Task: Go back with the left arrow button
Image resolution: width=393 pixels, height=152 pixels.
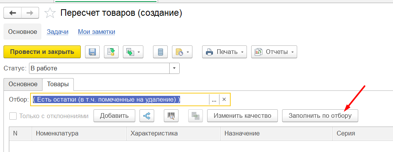Action: click(x=12, y=13)
